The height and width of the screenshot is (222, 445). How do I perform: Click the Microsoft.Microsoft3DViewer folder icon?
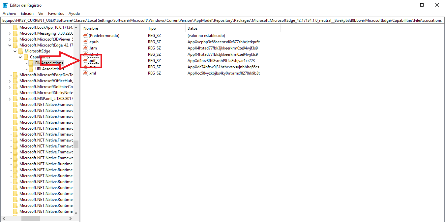pos(15,39)
